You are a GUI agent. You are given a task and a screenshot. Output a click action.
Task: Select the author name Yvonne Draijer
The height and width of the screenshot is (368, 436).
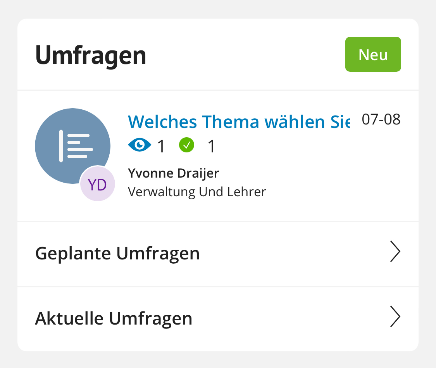point(173,173)
